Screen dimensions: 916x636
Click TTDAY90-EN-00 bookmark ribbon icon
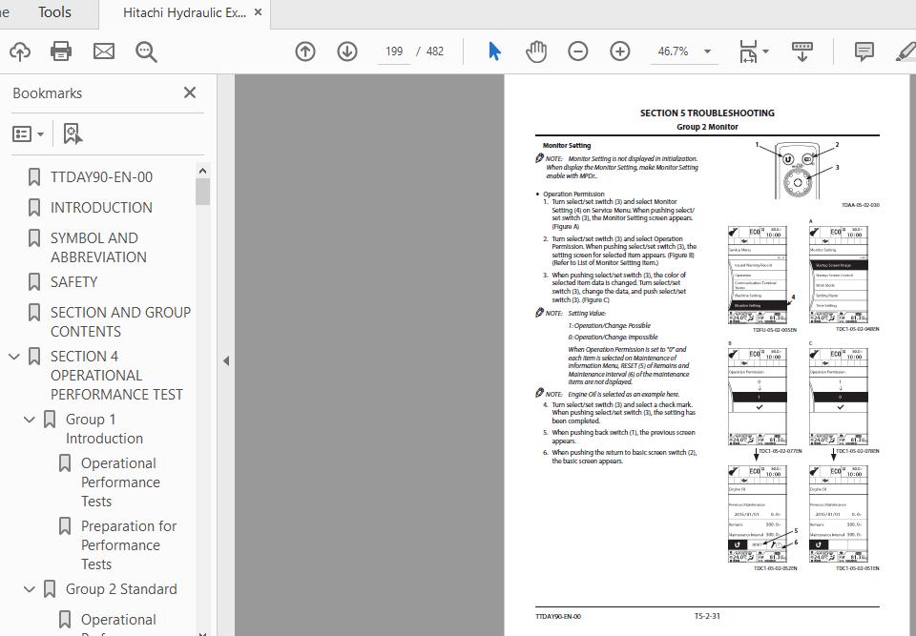pos(34,177)
